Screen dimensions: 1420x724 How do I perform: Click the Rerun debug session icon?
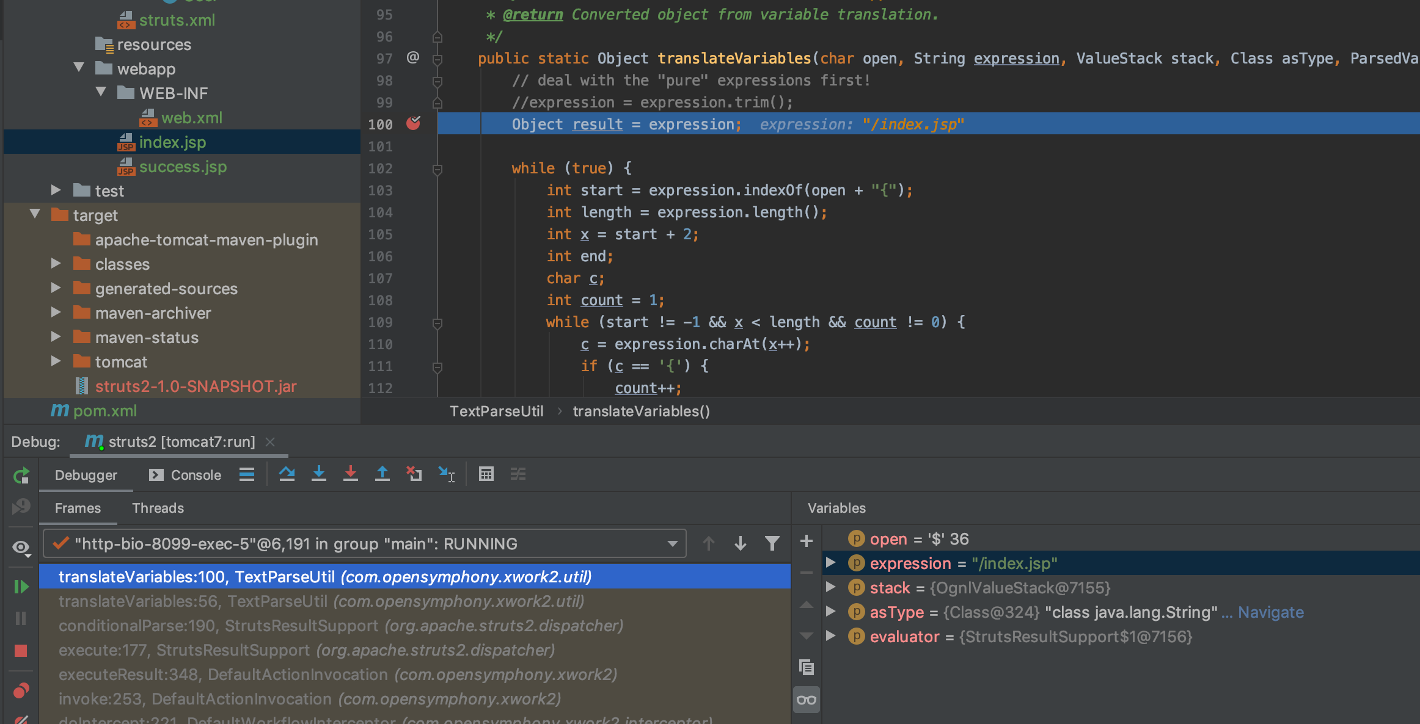pos(21,476)
